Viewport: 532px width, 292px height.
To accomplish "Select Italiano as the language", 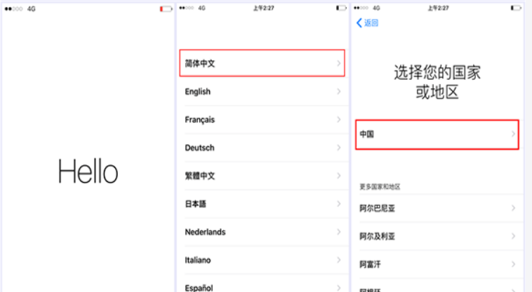I will [198, 260].
